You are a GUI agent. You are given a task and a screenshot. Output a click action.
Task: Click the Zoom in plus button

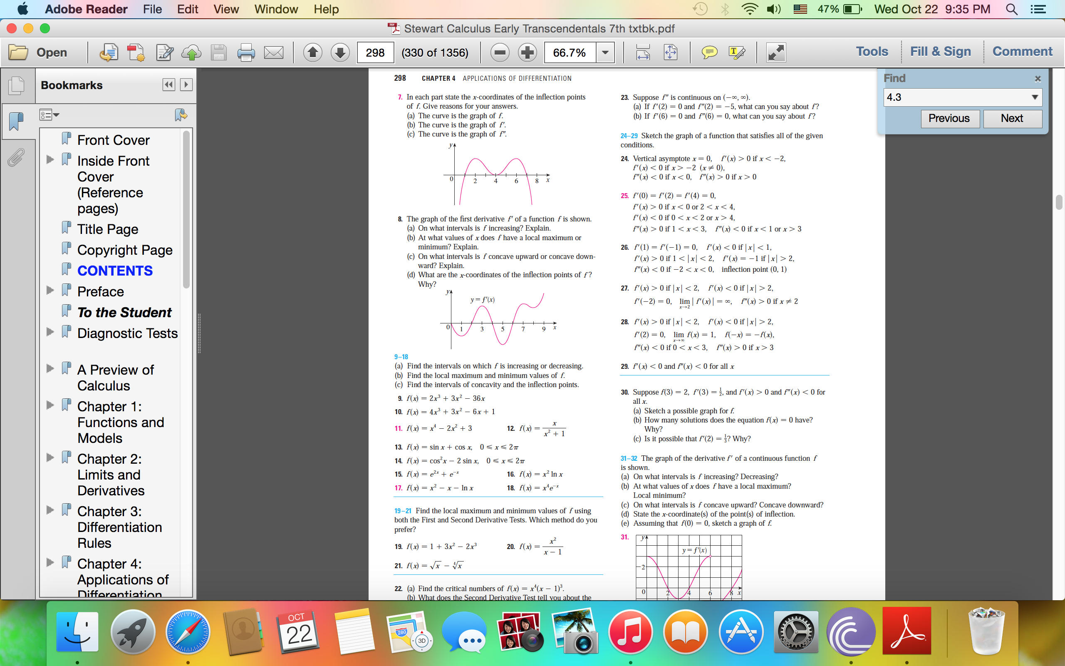pyautogui.click(x=527, y=52)
